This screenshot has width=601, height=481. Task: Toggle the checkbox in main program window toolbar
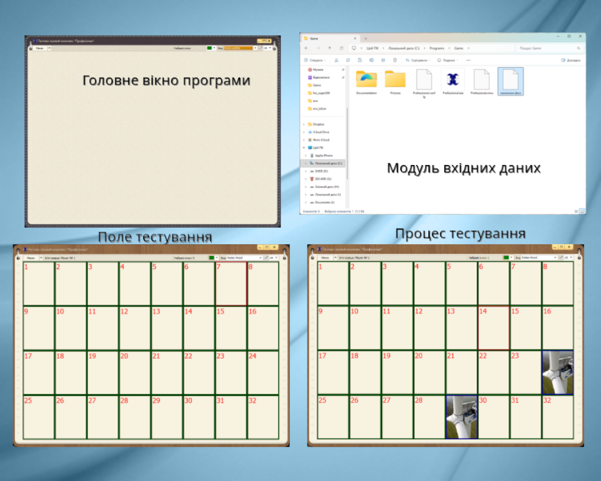[x=261, y=48]
